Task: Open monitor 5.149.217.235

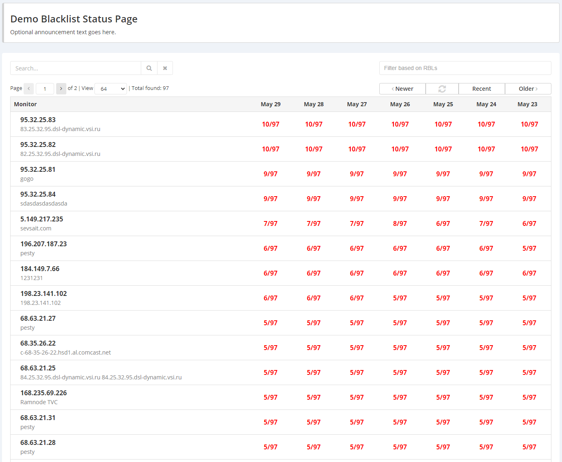Action: point(42,219)
